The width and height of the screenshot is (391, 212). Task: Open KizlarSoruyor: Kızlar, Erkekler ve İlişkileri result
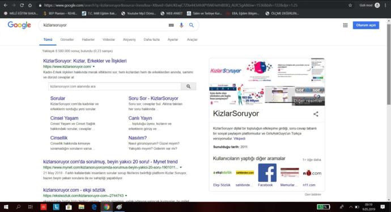pos(85,61)
